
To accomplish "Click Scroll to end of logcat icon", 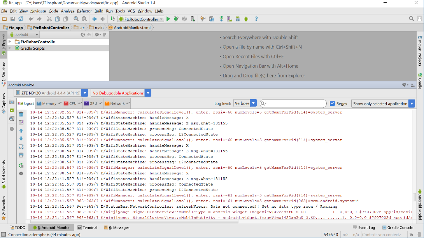I will [21, 122].
